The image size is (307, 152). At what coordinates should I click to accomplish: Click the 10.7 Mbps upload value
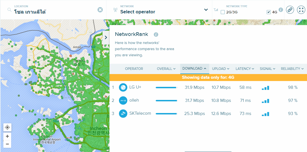coord(221,87)
